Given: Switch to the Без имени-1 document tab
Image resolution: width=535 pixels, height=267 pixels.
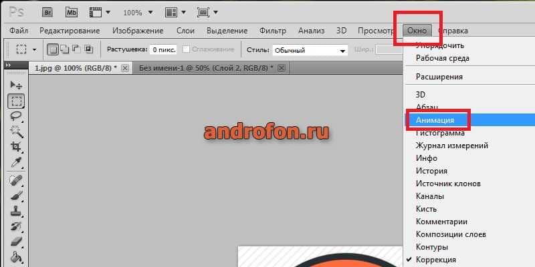Looking at the screenshot, I should (x=206, y=68).
